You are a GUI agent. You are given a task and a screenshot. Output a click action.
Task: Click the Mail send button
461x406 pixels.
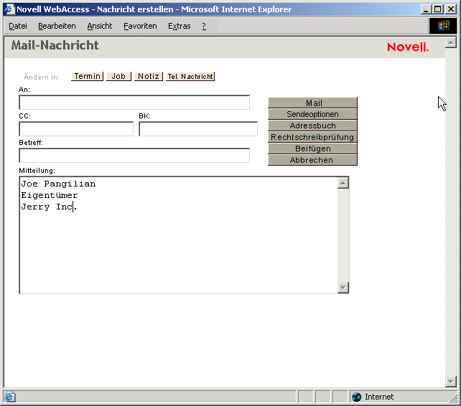coord(312,103)
